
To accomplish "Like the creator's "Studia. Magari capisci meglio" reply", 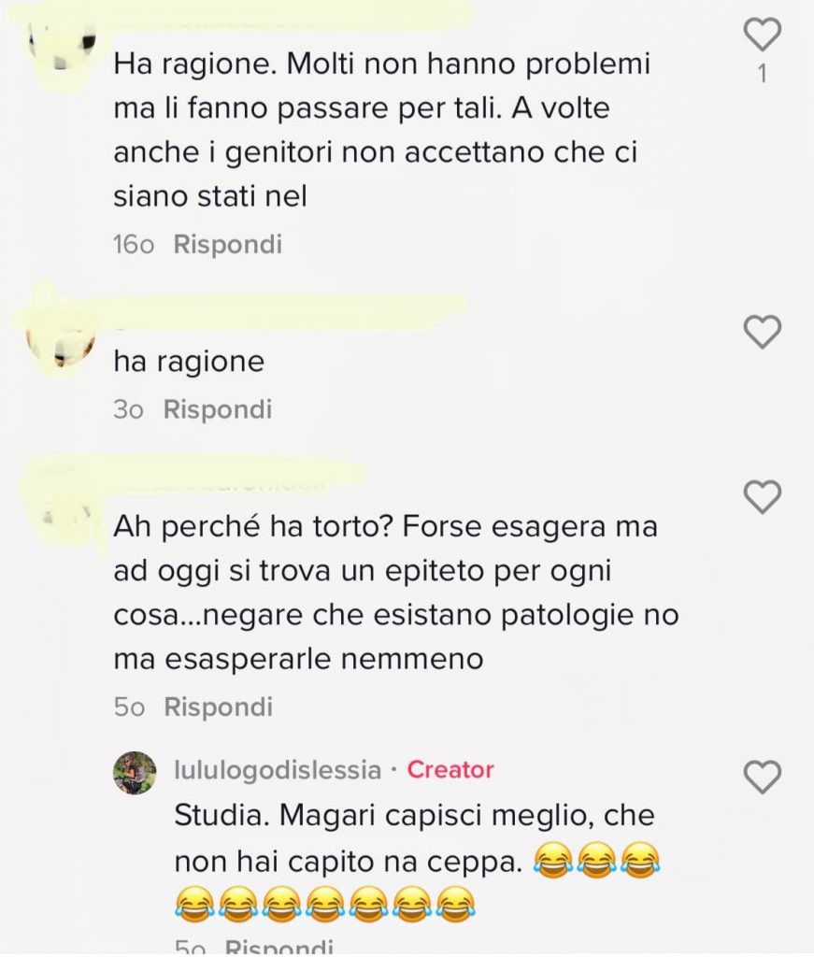I will tap(763, 777).
